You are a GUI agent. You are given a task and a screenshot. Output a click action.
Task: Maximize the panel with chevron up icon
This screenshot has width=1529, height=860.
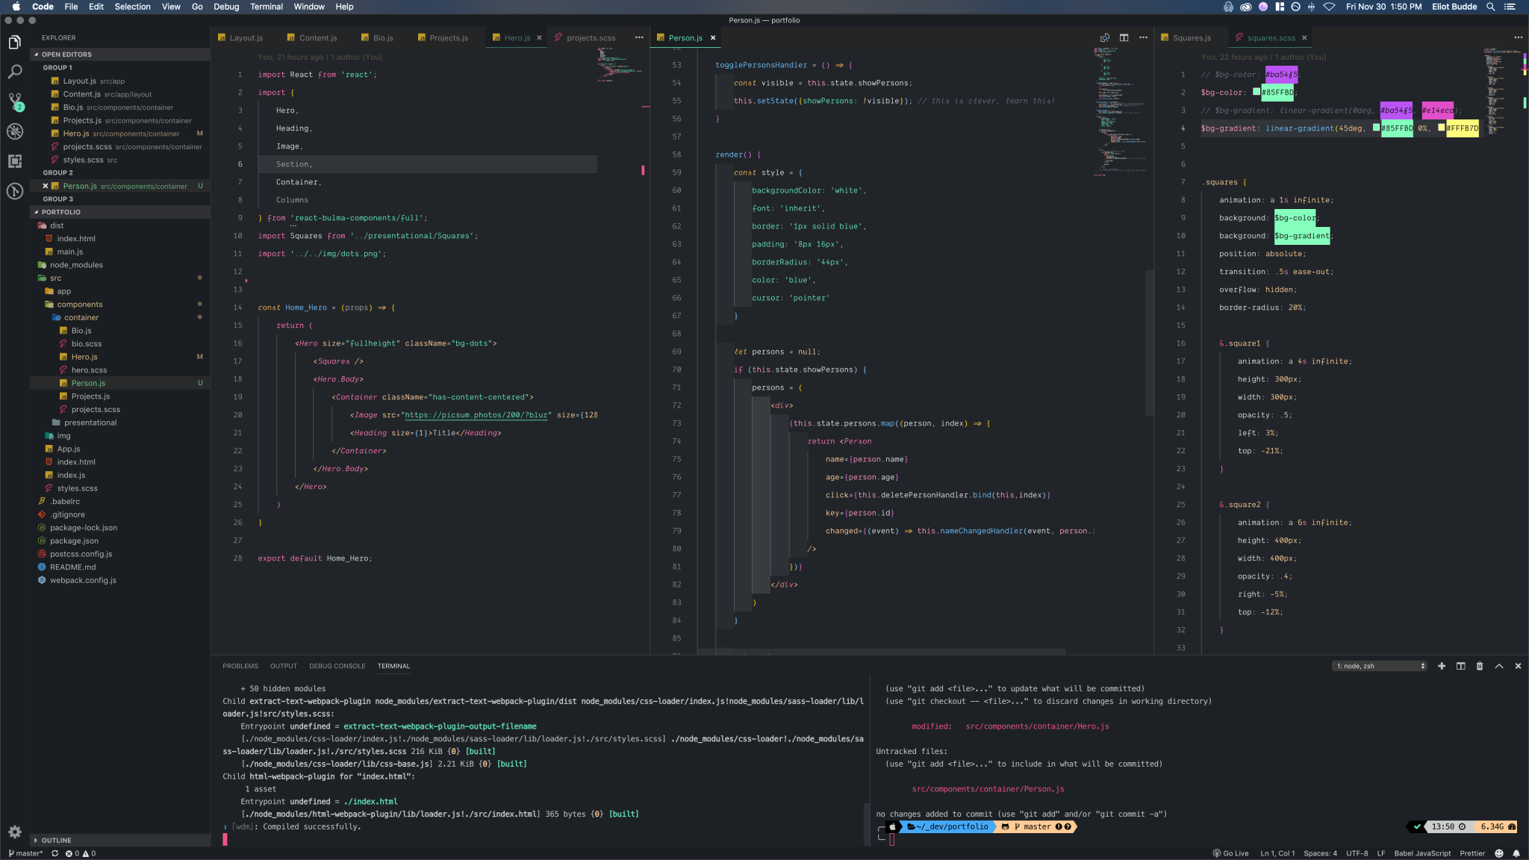(x=1499, y=666)
